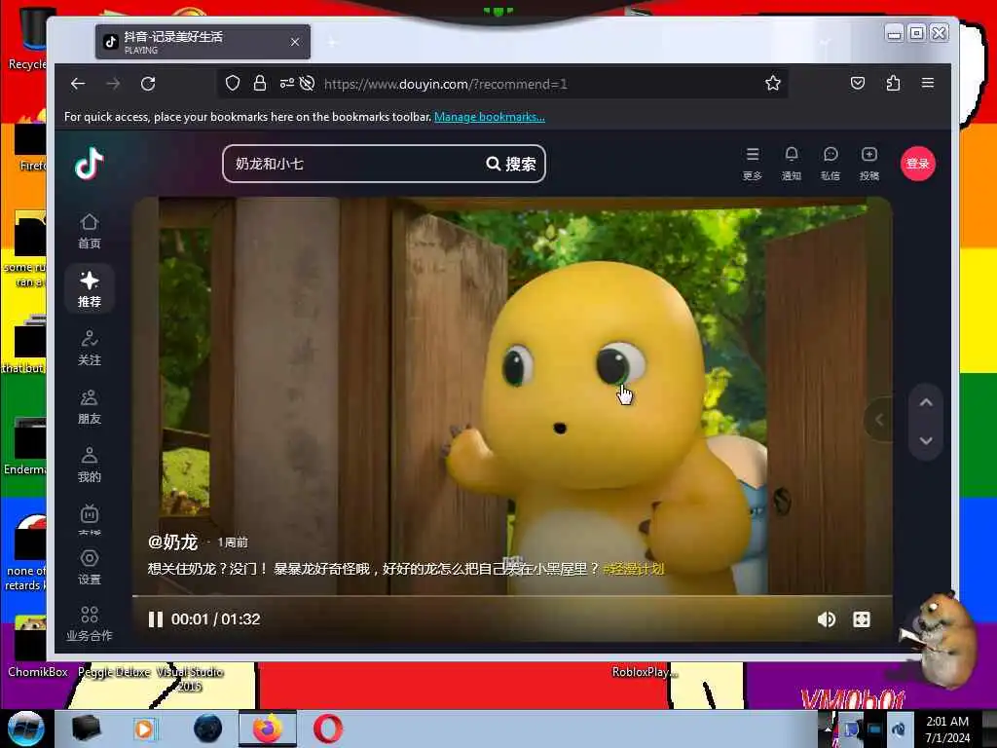Open the list all tabs dropdown
This screenshot has height=748, width=997.
pyautogui.click(x=825, y=43)
